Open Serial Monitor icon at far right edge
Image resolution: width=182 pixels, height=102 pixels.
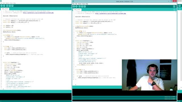[x=179, y=6]
